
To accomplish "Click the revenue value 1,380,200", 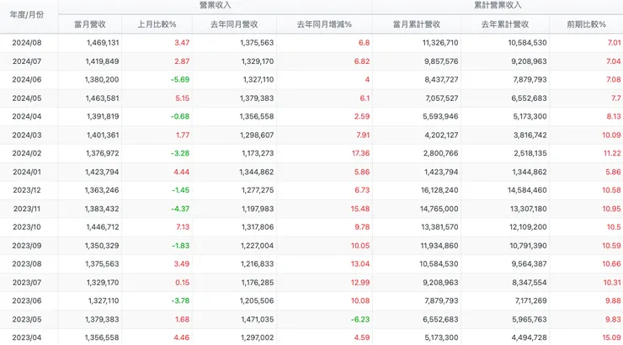I will point(102,79).
